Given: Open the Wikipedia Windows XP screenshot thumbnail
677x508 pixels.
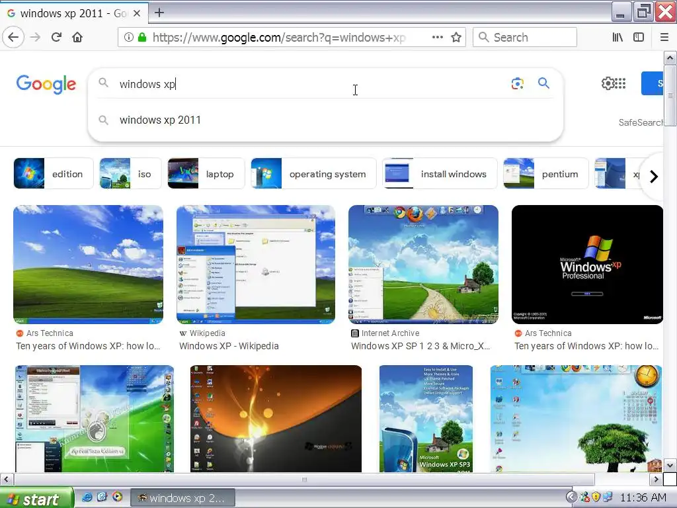Looking at the screenshot, I should tap(256, 265).
